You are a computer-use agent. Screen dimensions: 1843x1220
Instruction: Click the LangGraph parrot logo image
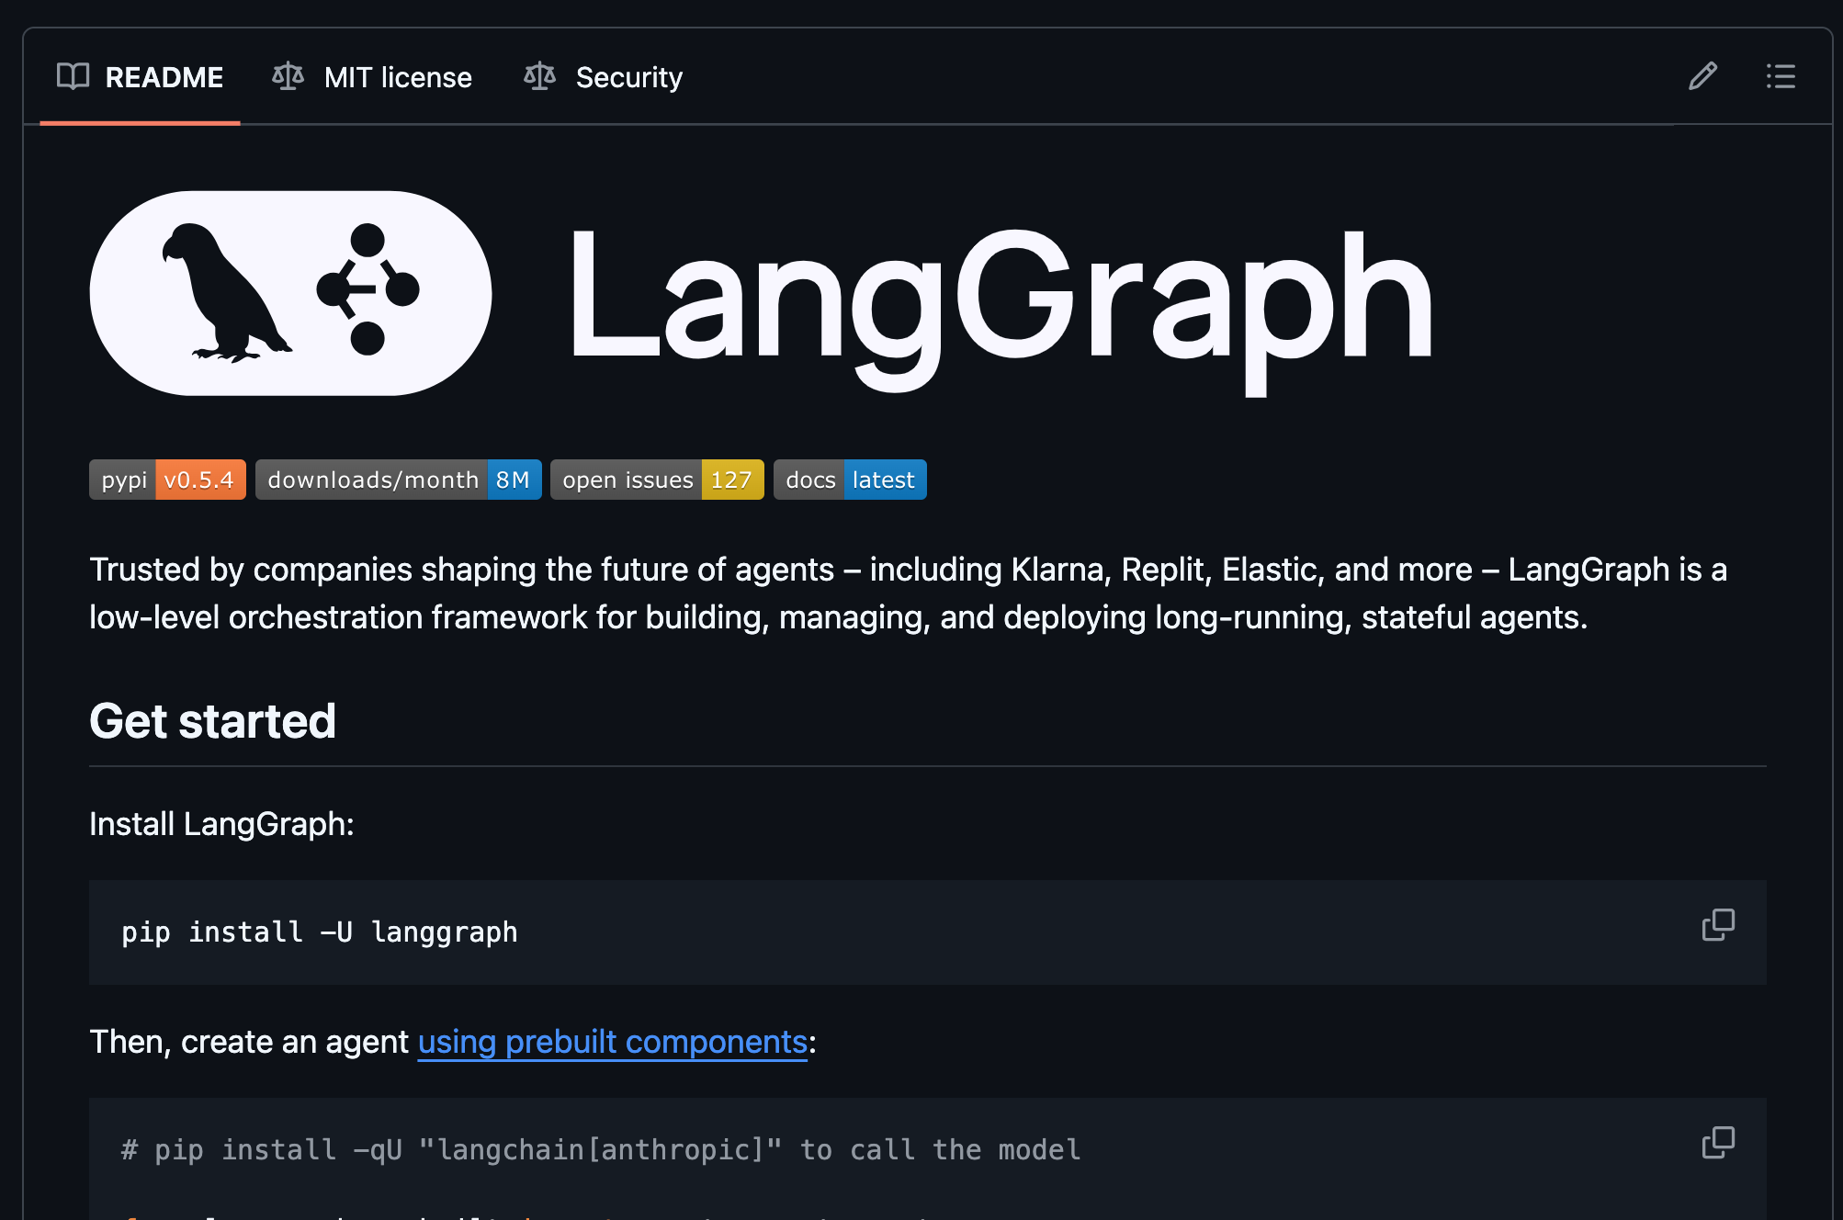click(290, 293)
